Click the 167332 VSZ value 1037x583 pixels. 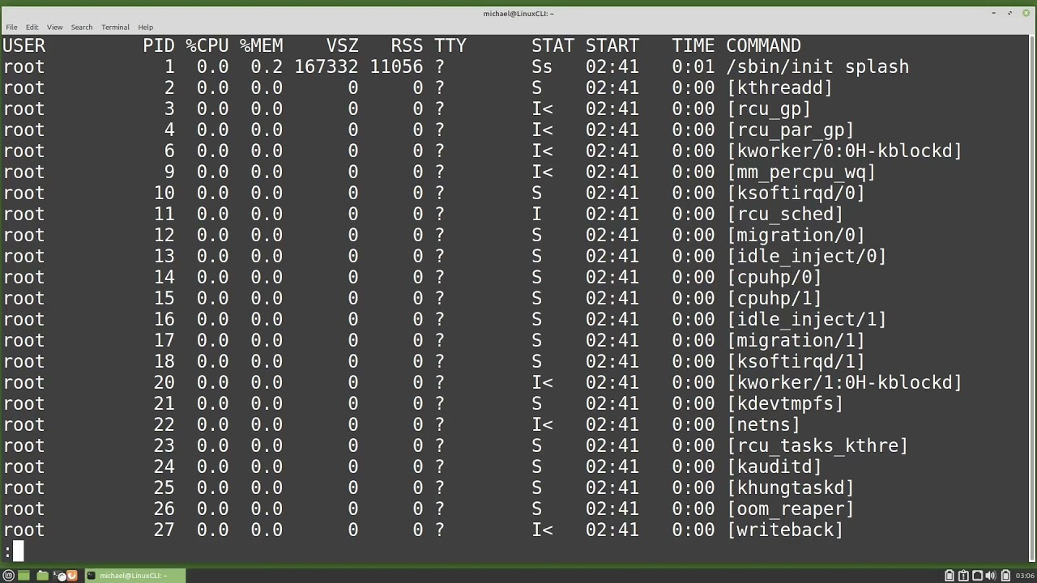click(326, 66)
